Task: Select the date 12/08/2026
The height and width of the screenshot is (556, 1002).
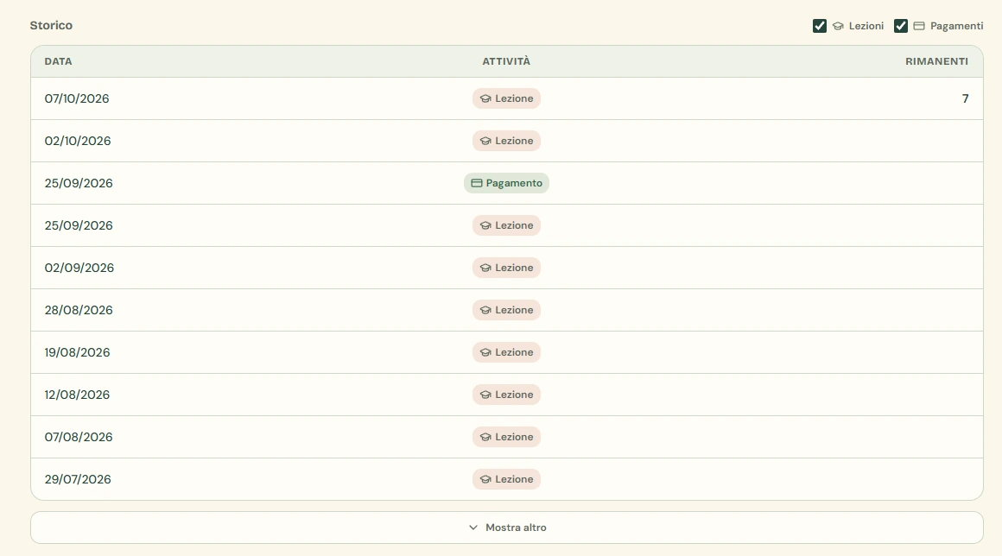Action: 78,395
